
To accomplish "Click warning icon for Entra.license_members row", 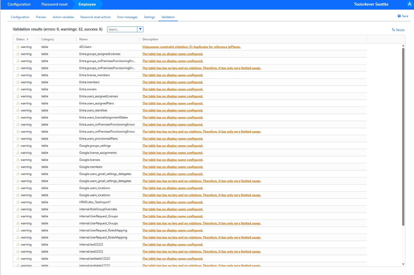I will click(x=18, y=75).
